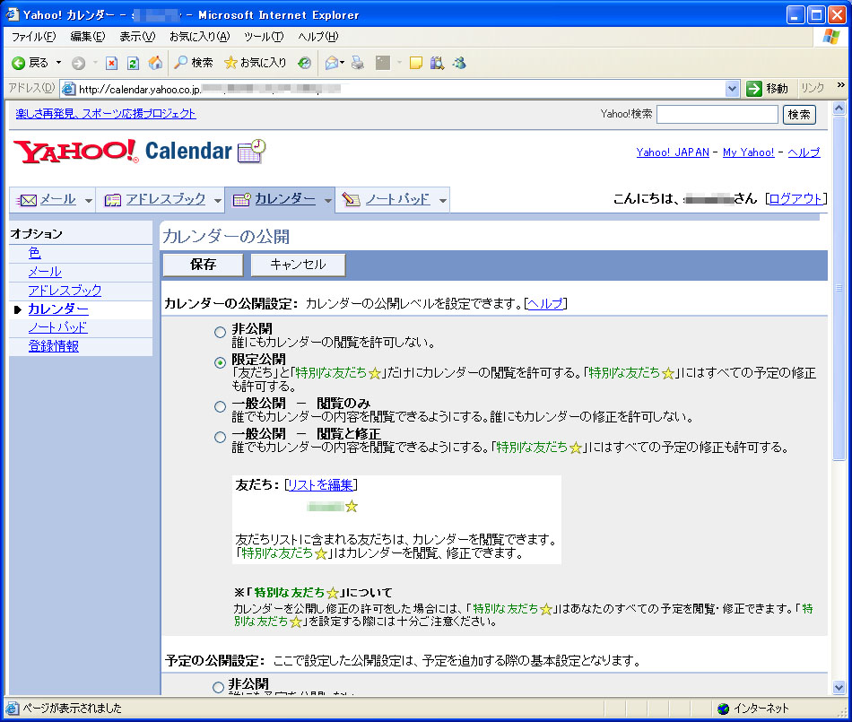Click the IE Forward arrow icon
Image resolution: width=852 pixels, height=722 pixels.
pyautogui.click(x=78, y=63)
